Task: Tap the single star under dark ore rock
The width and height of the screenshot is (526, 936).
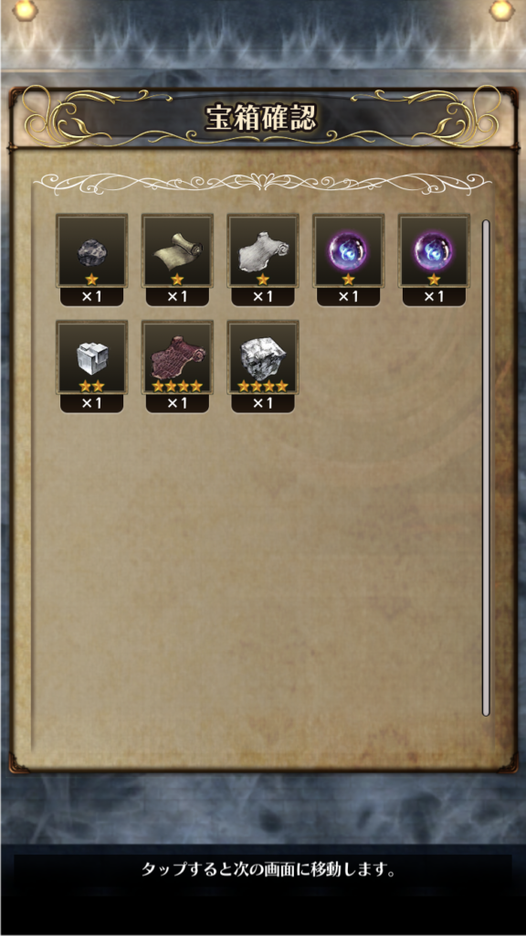Action: pos(91,280)
